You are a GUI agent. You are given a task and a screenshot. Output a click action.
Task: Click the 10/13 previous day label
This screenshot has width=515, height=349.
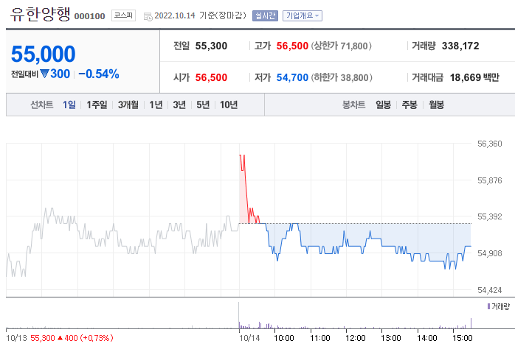click(16, 338)
